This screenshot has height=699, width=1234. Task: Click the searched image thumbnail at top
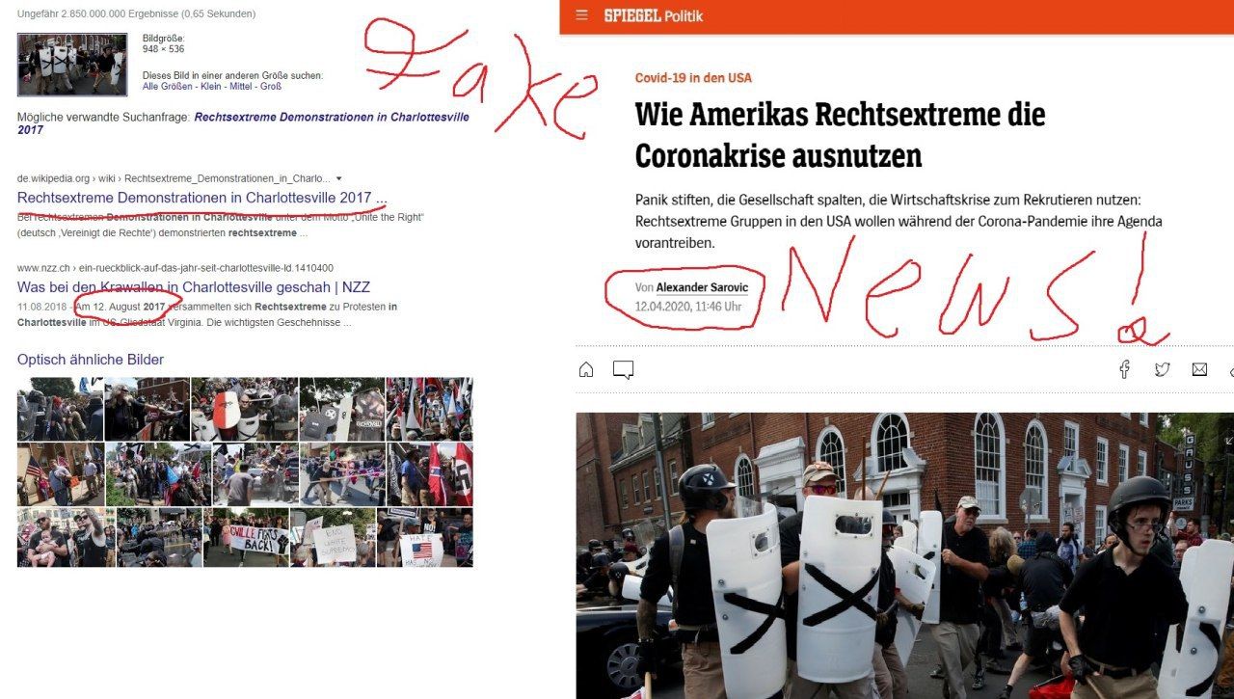[72, 65]
